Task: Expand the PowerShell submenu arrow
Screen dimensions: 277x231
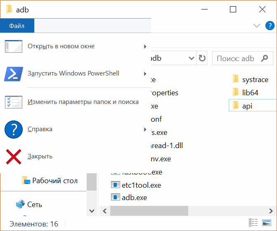Action: click(145, 74)
